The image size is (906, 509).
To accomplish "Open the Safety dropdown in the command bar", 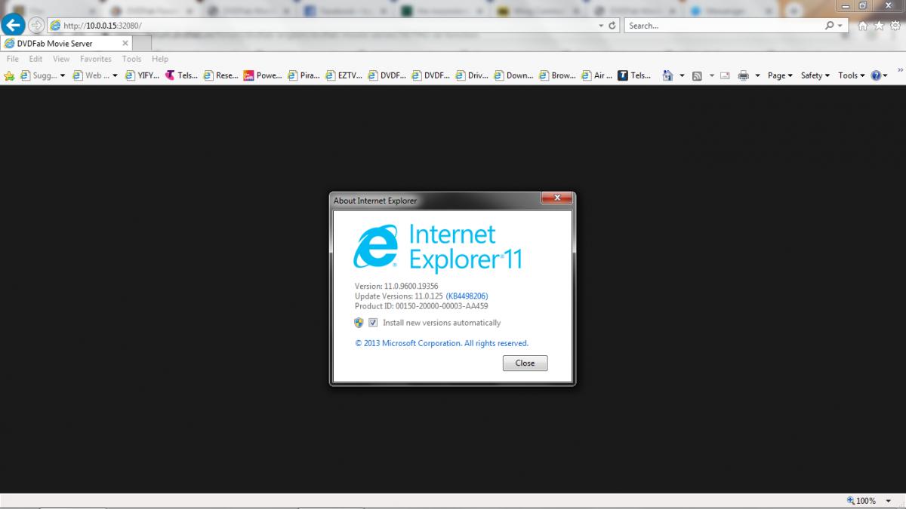I will pos(815,75).
